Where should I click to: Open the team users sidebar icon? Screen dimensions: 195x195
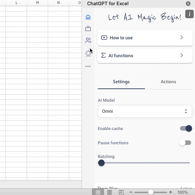pyautogui.click(x=88, y=40)
